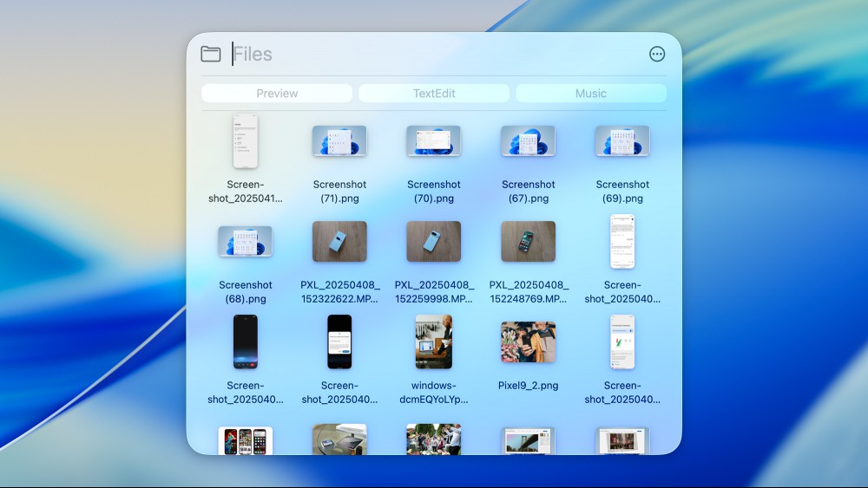This screenshot has height=488, width=868.
Task: Open the PXL_20250408_152259998.MP thumbnail
Action: coord(433,242)
